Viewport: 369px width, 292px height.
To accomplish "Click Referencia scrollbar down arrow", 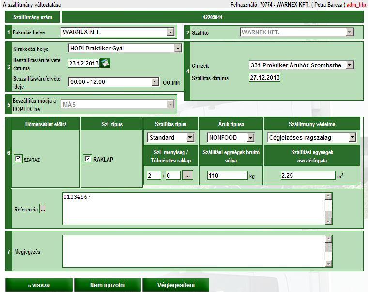I will [x=328, y=221].
